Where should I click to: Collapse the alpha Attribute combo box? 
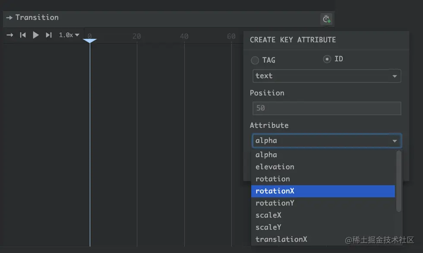(x=327, y=141)
